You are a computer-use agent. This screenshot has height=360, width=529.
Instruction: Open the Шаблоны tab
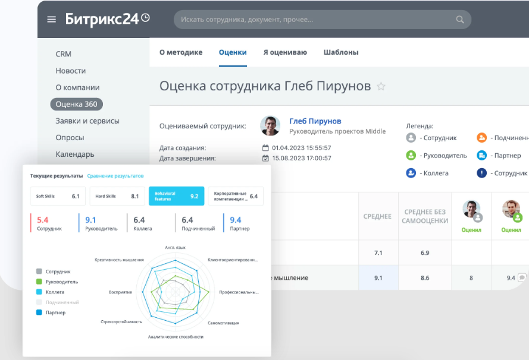click(x=341, y=52)
